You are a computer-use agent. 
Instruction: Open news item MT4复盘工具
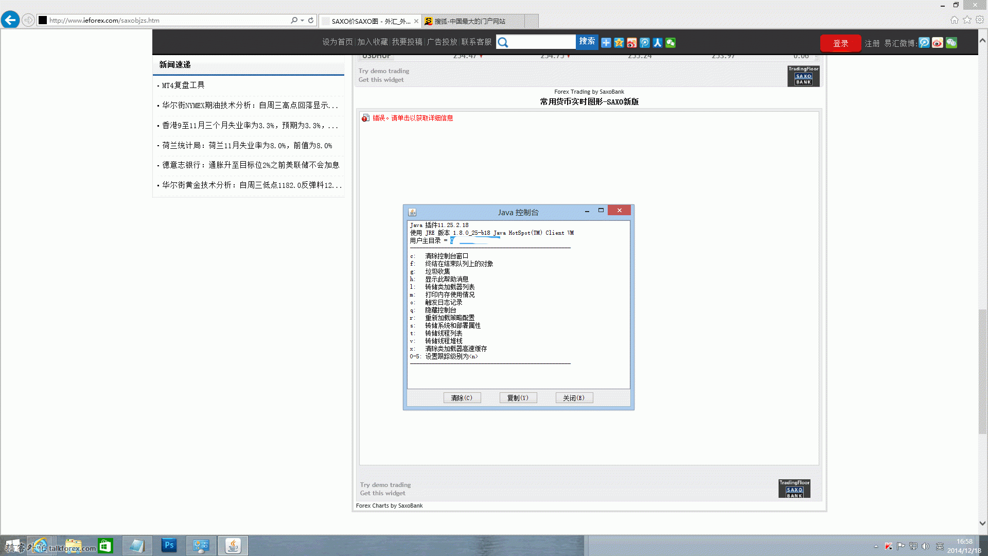point(183,85)
